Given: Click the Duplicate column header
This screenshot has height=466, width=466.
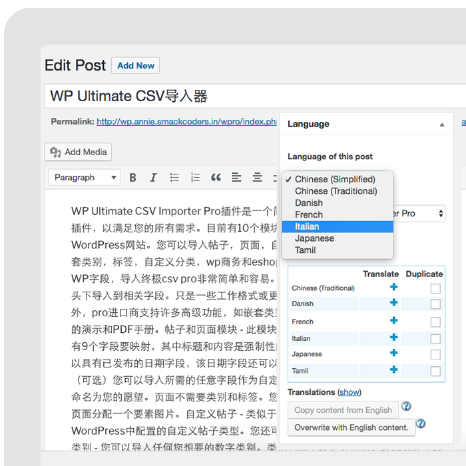Looking at the screenshot, I should click(x=425, y=274).
